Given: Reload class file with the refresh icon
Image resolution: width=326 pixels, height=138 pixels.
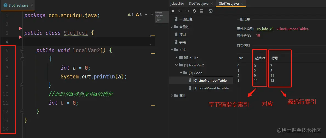Looking at the screenshot, I should coord(194,11).
